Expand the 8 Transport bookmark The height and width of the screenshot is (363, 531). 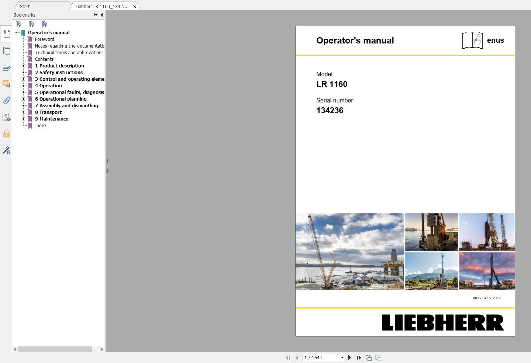click(24, 112)
